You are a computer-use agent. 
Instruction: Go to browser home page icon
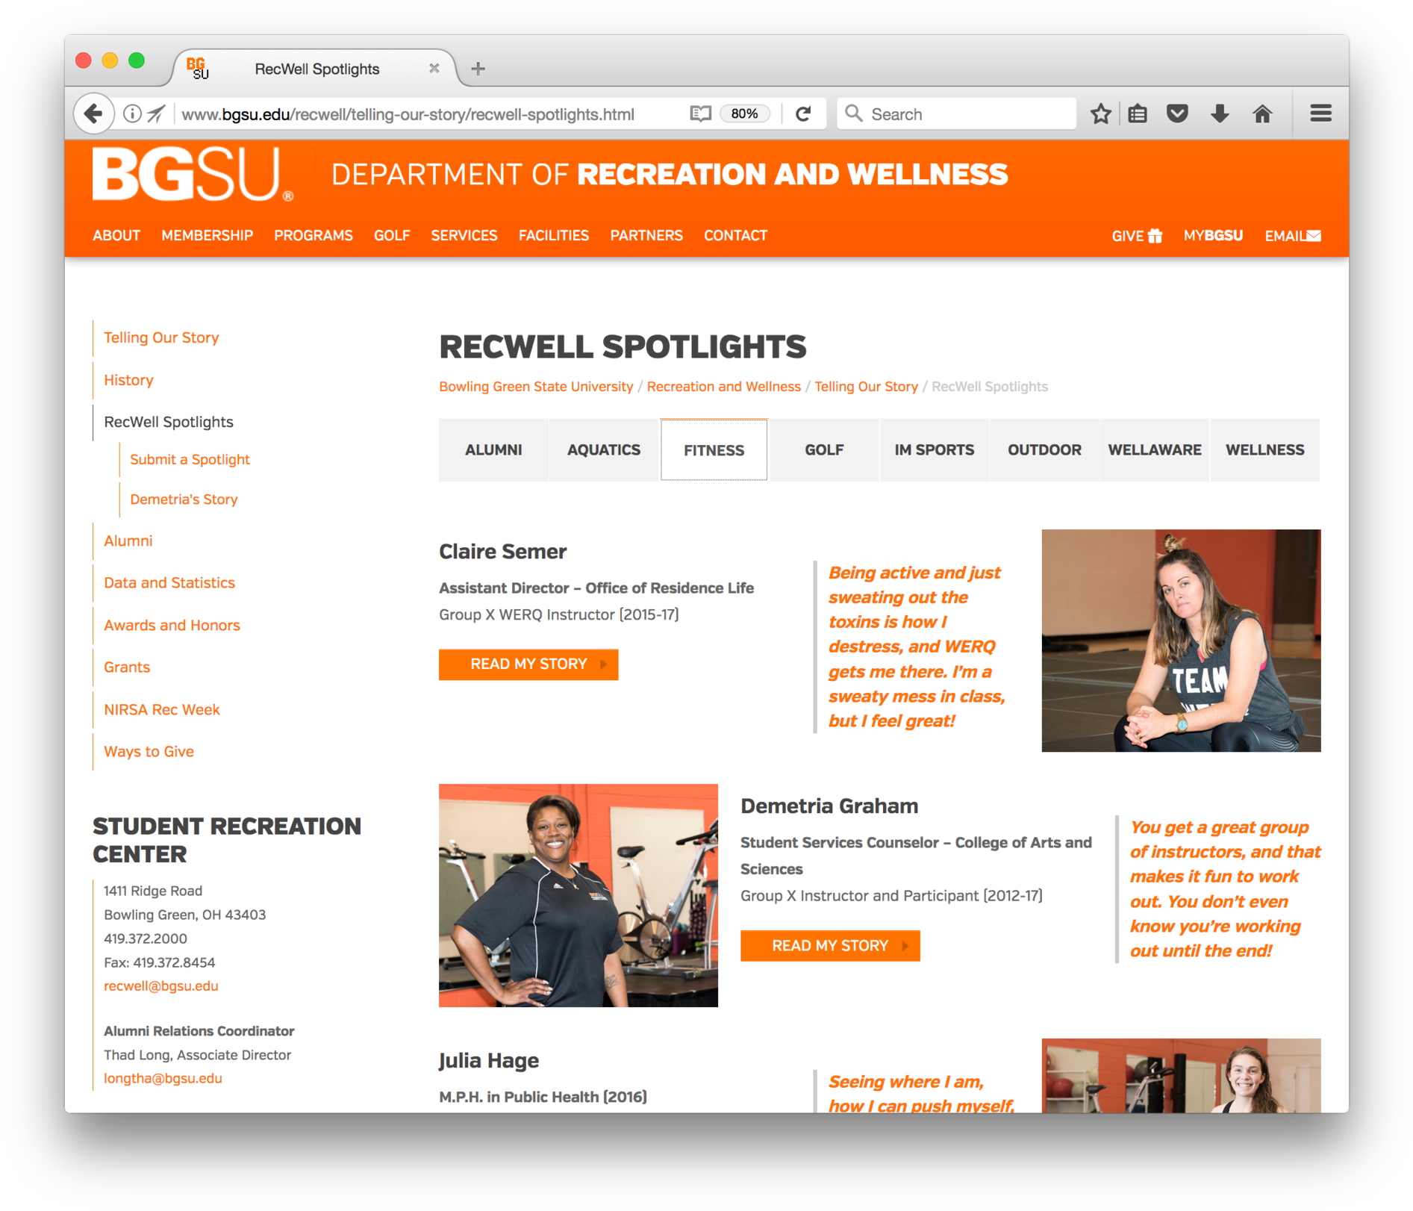[1262, 114]
